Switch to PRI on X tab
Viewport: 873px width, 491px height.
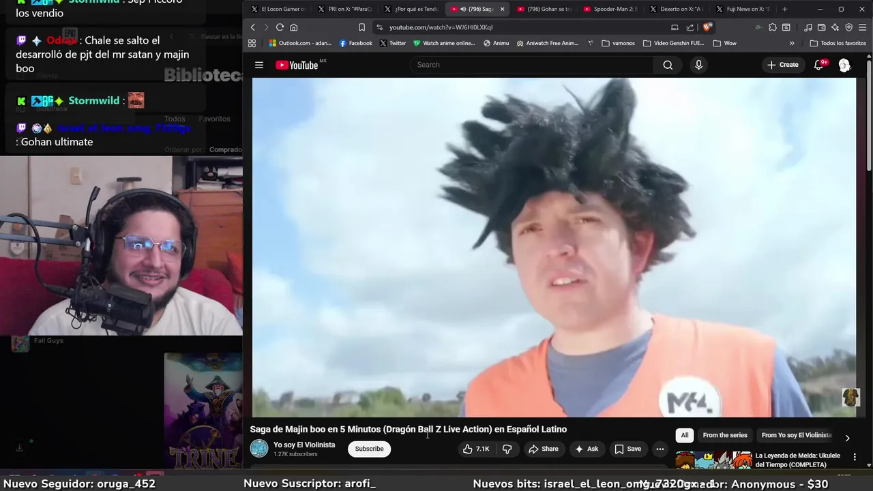(345, 9)
